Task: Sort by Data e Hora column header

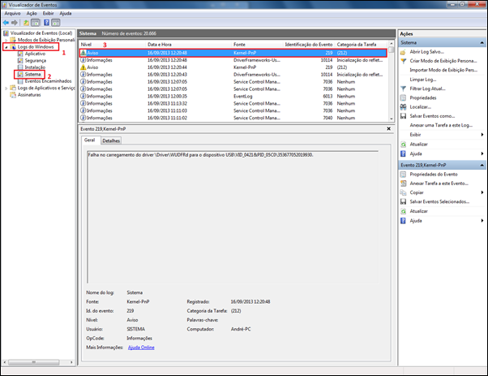Action: click(160, 45)
